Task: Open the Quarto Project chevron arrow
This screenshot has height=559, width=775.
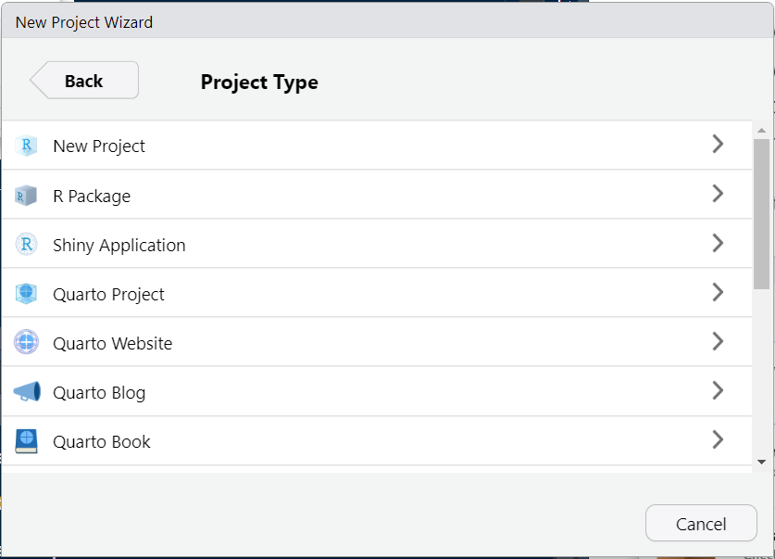Action: coord(718,292)
